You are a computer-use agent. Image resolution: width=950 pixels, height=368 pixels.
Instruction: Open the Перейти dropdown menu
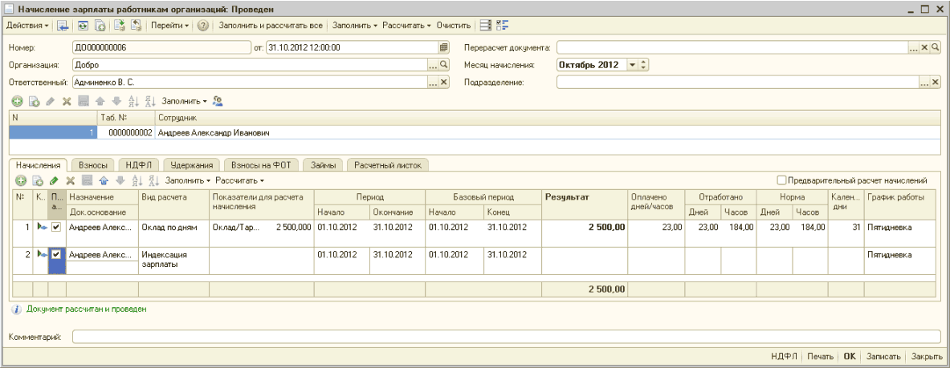[x=169, y=26]
